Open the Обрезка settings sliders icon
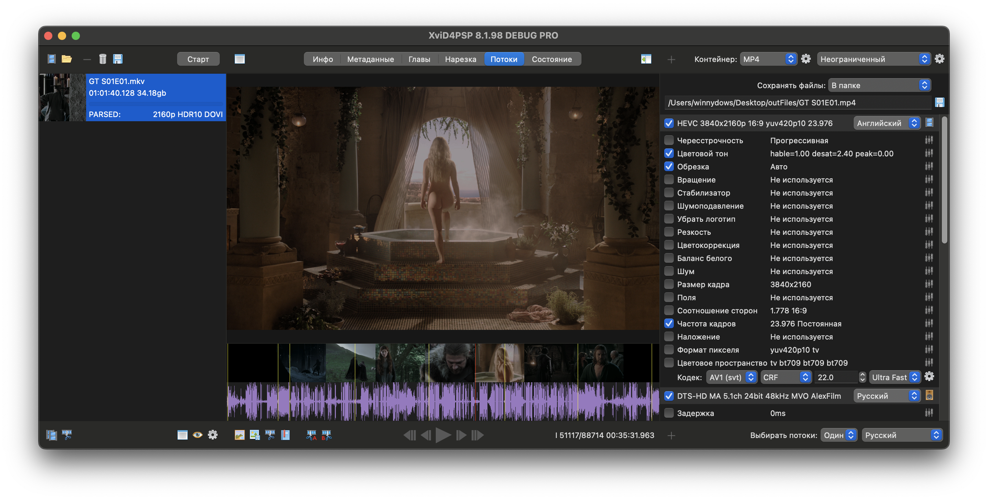The height and width of the screenshot is (500, 988). point(929,166)
